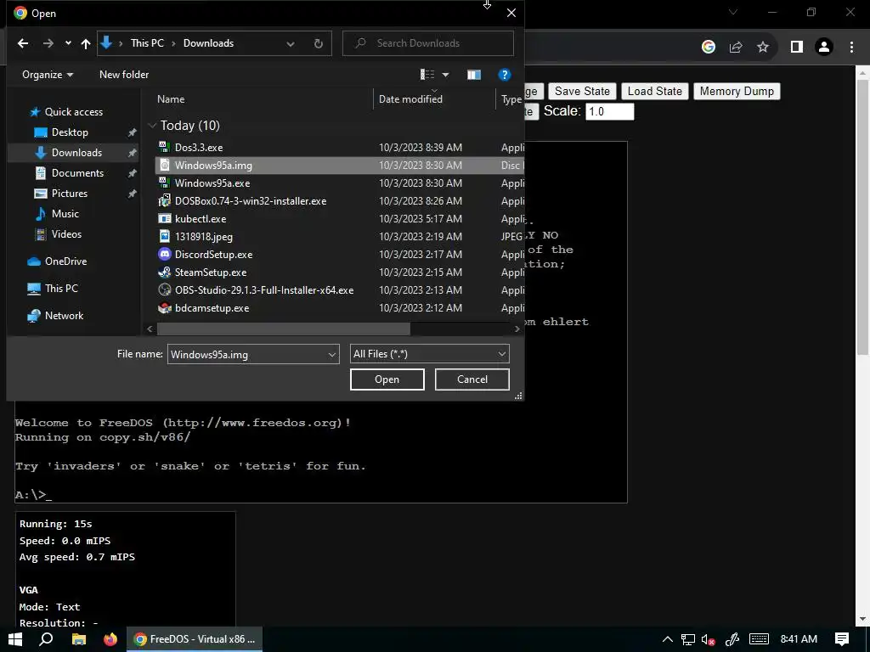The image size is (870, 652).
Task: Sort files by Date modified column
Action: 410,99
